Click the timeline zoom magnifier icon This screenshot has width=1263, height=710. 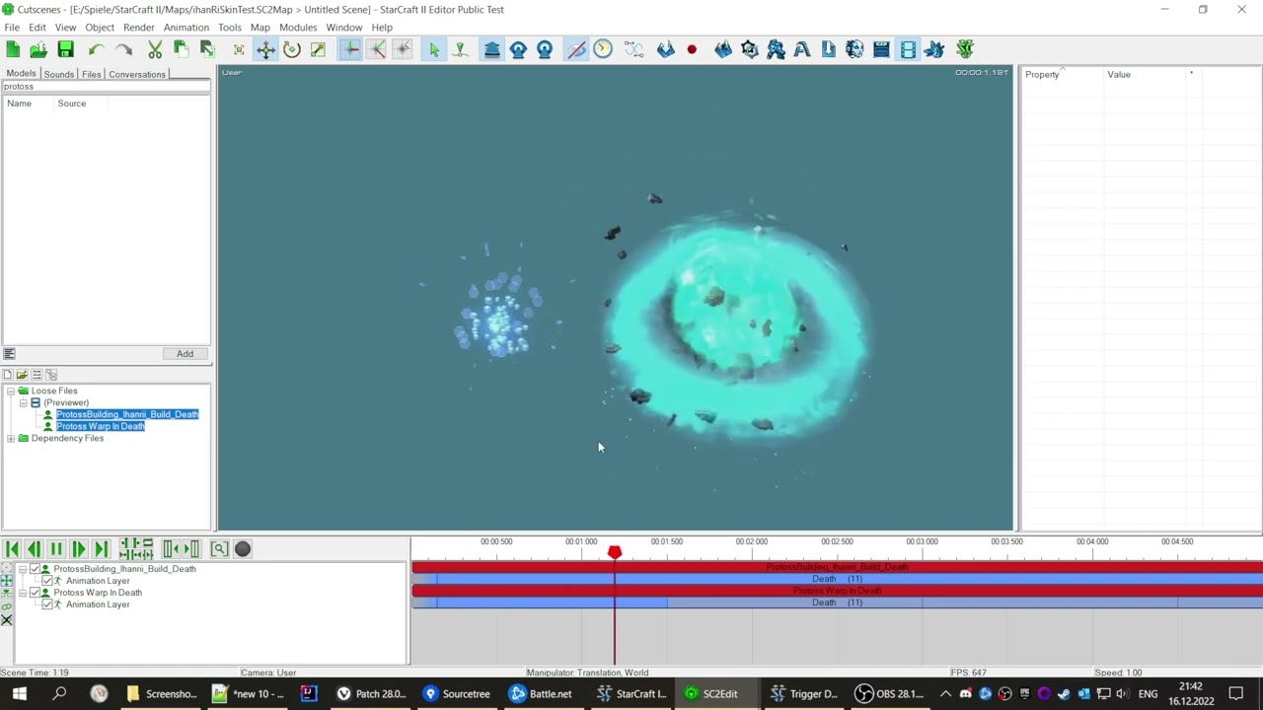tap(219, 549)
